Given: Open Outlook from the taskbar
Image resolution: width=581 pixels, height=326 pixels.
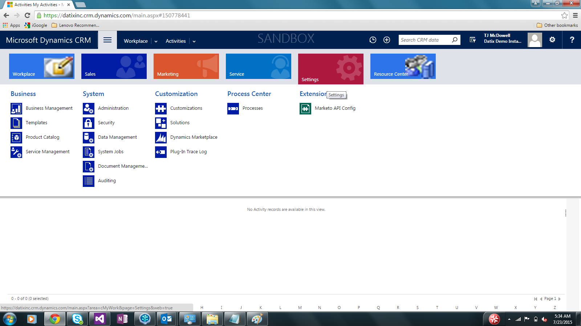Looking at the screenshot, I should click(x=167, y=319).
